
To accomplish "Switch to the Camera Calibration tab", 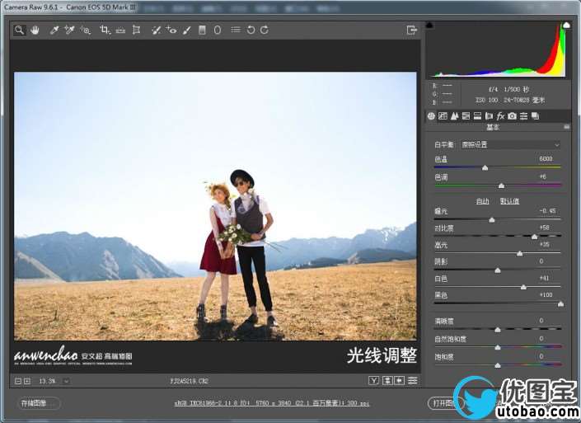I will point(512,116).
